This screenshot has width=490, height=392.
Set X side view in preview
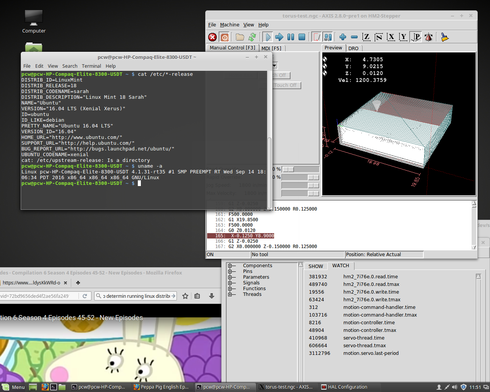[391, 37]
